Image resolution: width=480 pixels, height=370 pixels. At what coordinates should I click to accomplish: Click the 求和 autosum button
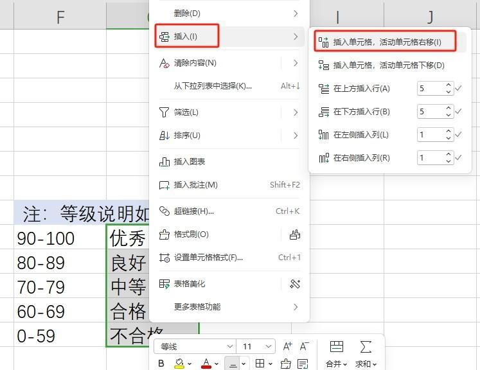(366, 354)
